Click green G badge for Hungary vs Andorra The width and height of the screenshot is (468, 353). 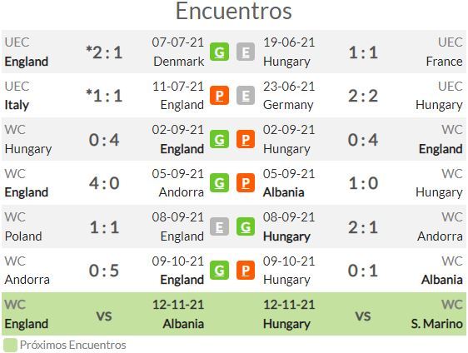(246, 226)
